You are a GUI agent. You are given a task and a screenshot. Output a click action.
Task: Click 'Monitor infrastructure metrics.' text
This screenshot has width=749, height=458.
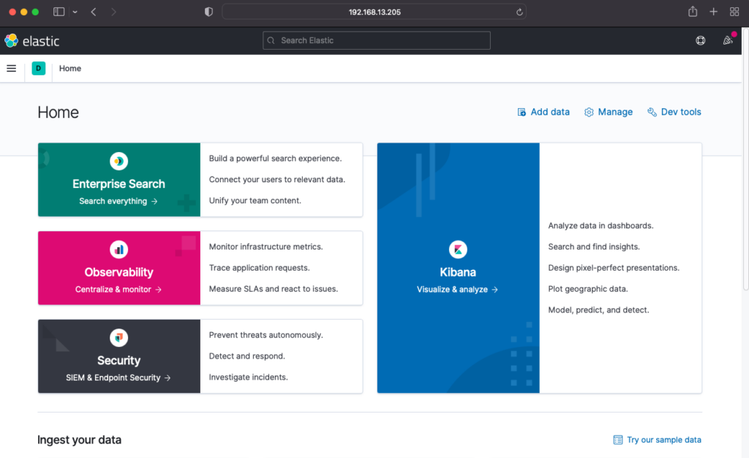tap(266, 247)
